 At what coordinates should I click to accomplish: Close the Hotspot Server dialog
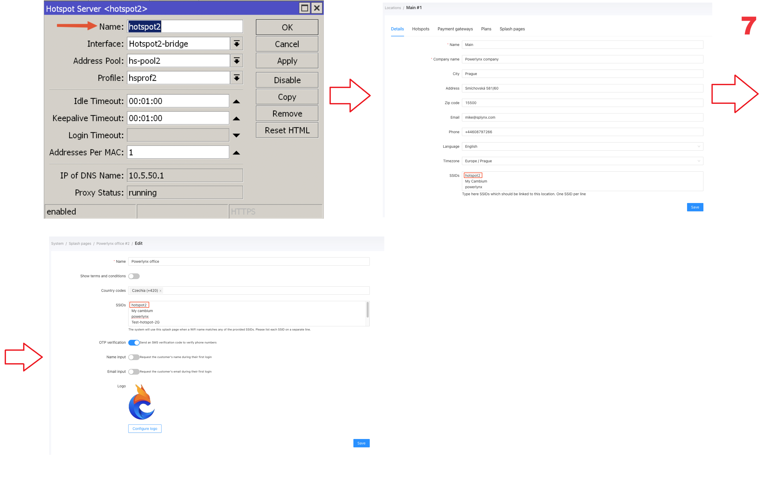pos(317,8)
